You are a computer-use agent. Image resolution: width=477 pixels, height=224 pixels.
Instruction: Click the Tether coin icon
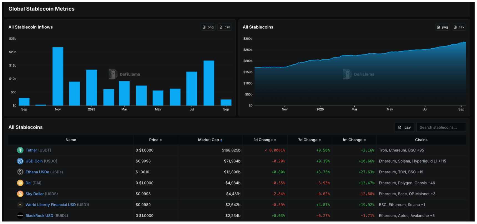point(20,150)
